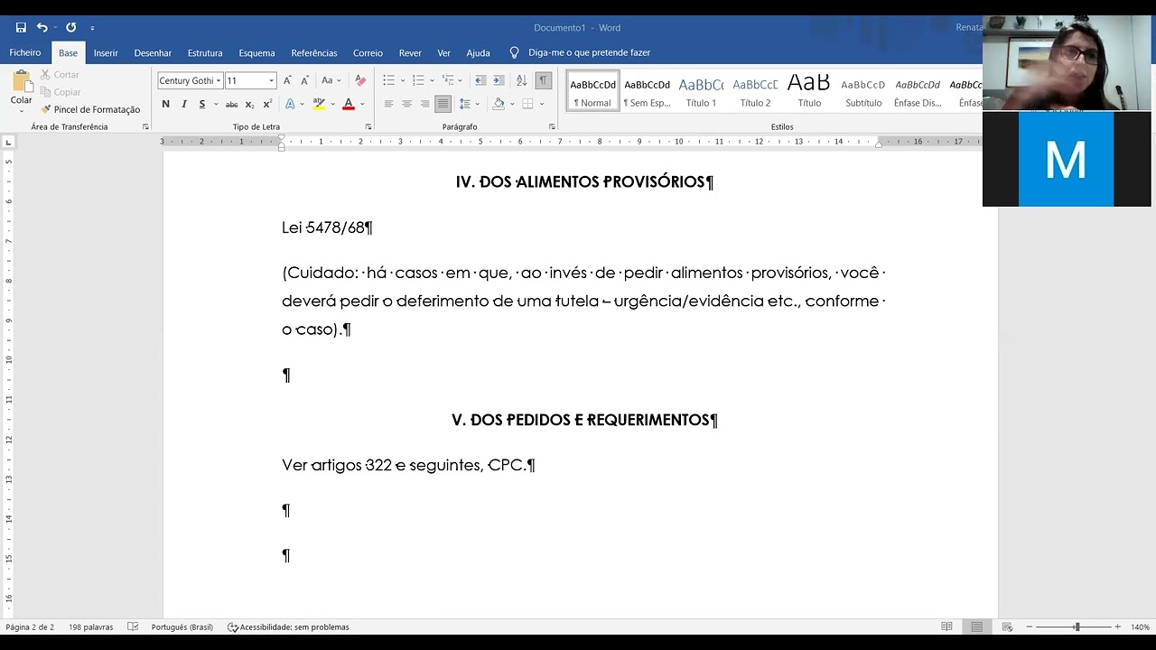Clear all formatting with eraser icon
This screenshot has width=1156, height=650.
coord(360,80)
